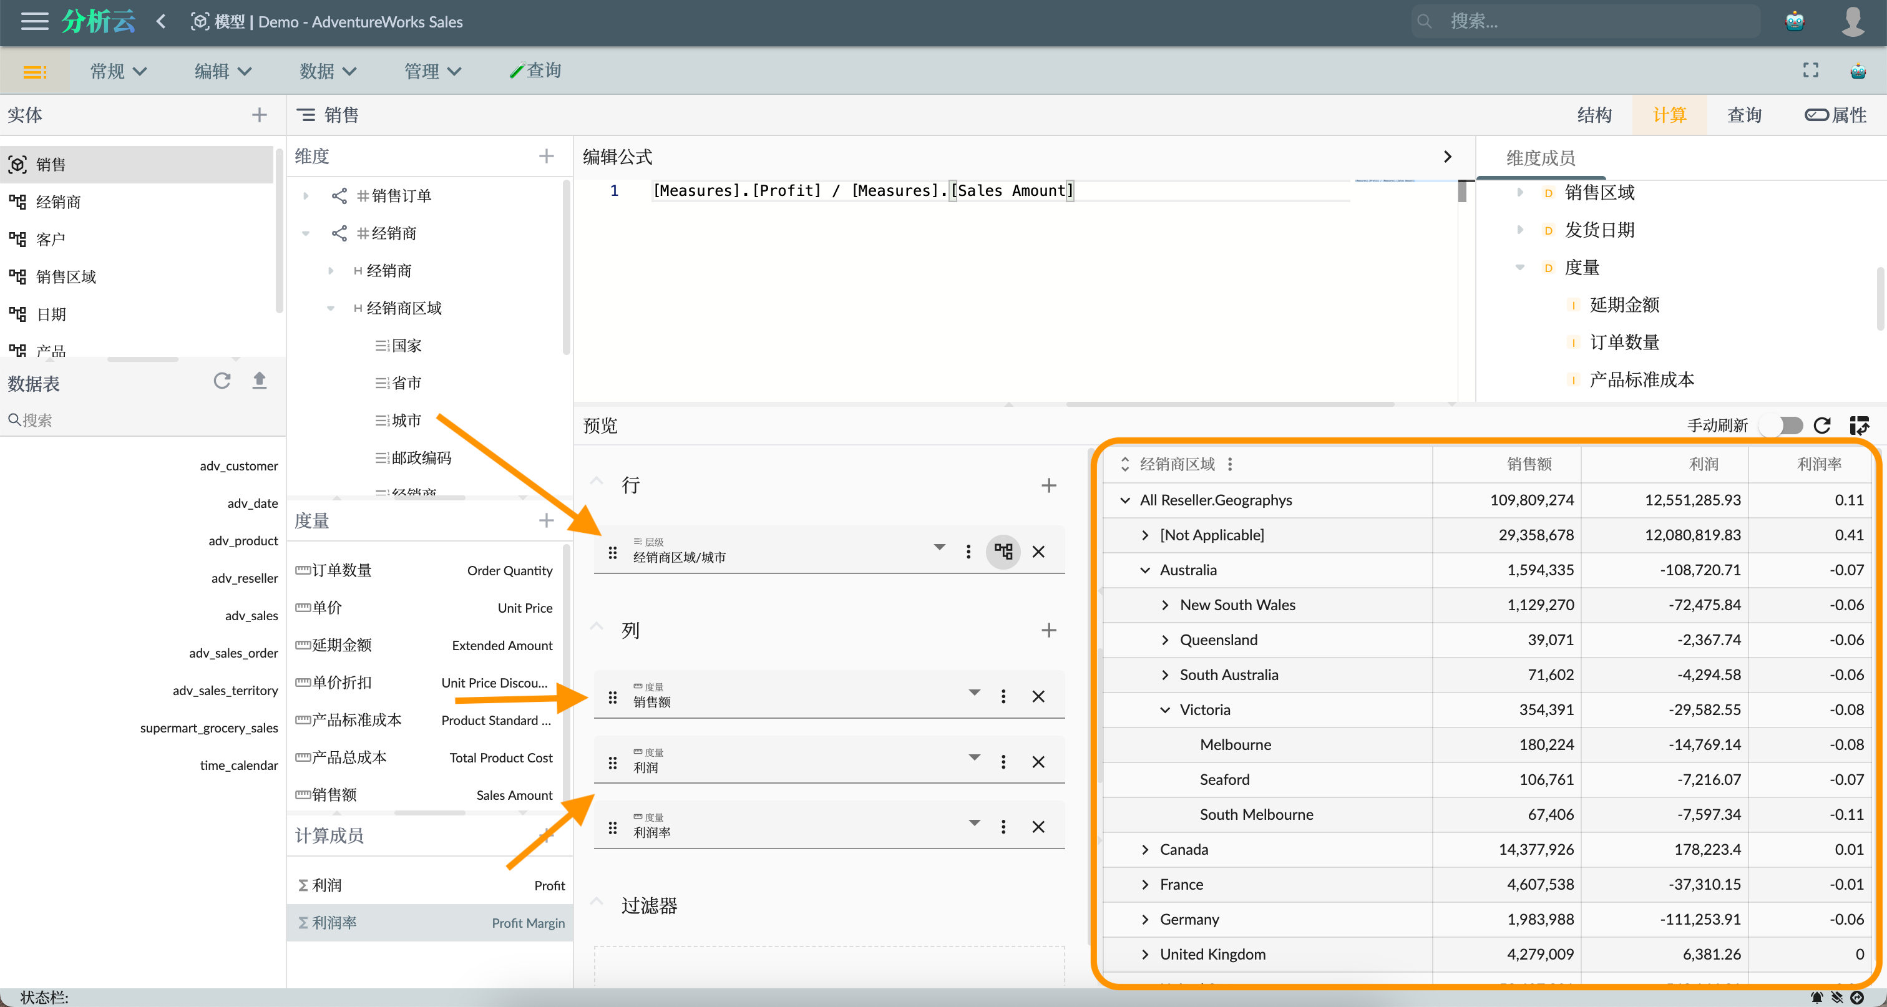
Task: Collapse the Australia row in the preview table
Action: [1145, 570]
